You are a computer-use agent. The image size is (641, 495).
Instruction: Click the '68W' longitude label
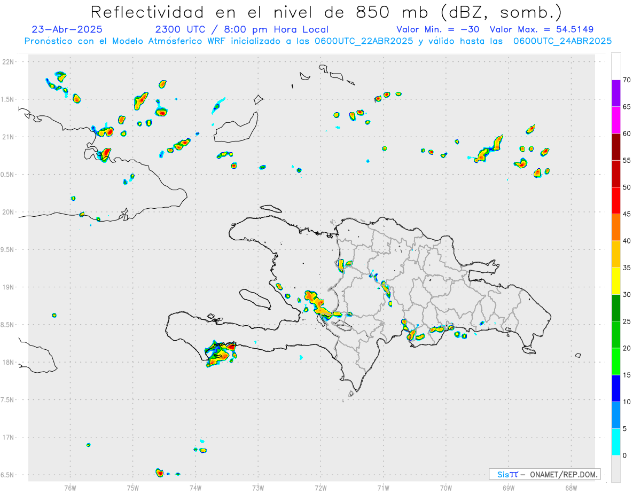pos(571,488)
